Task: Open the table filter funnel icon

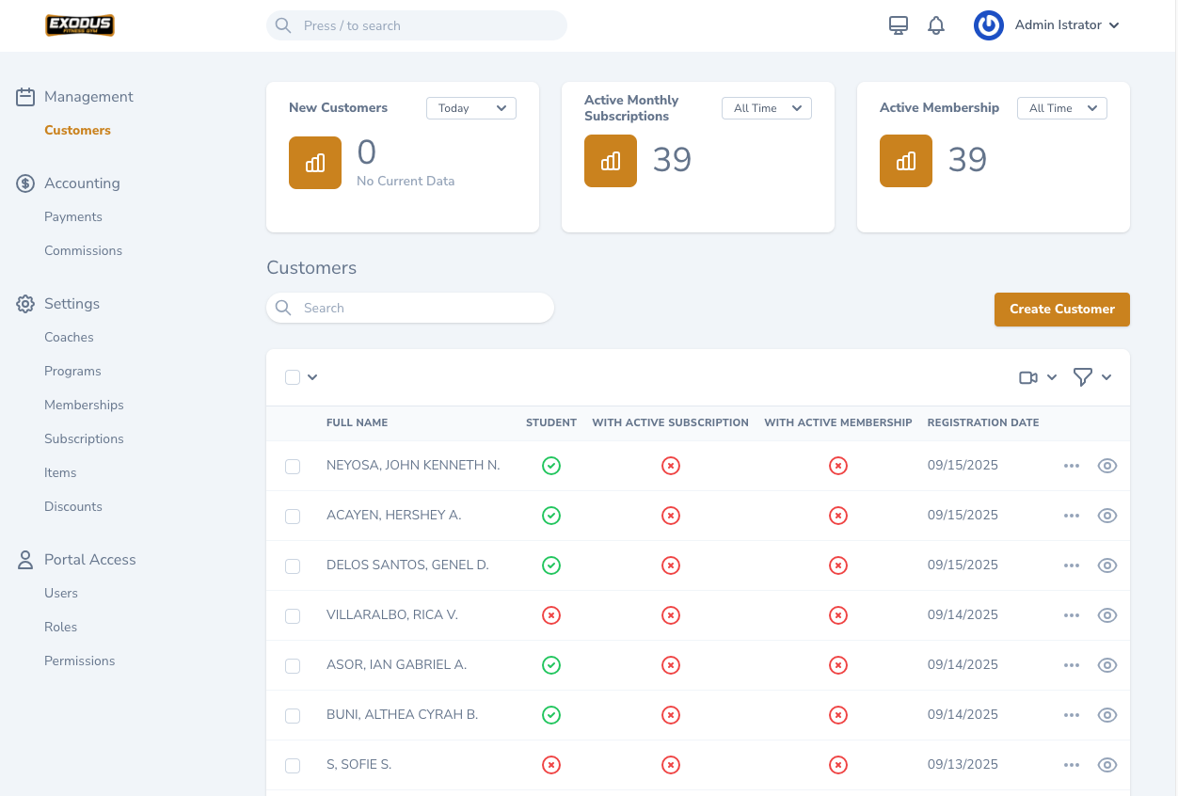Action: [1083, 377]
